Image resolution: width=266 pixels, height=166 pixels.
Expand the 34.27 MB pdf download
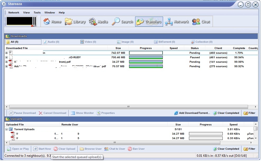pos(6,62)
